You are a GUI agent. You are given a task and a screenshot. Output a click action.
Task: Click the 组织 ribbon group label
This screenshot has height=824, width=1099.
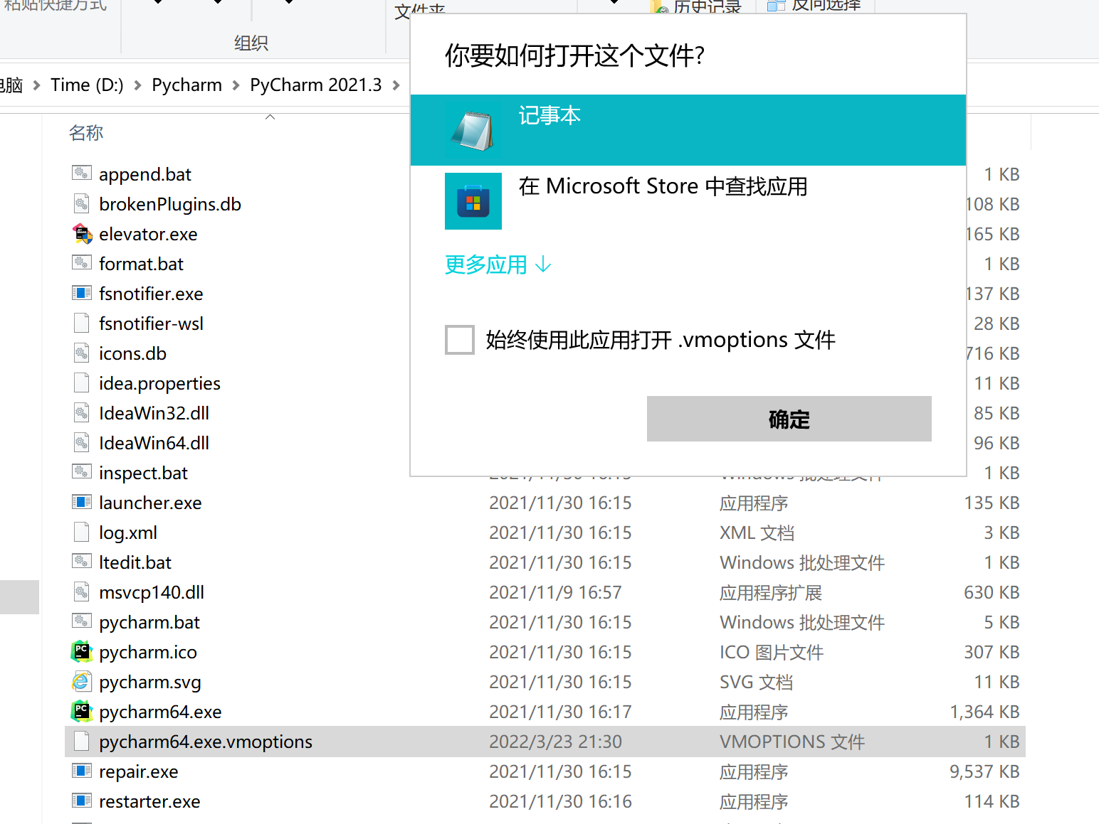(x=251, y=43)
